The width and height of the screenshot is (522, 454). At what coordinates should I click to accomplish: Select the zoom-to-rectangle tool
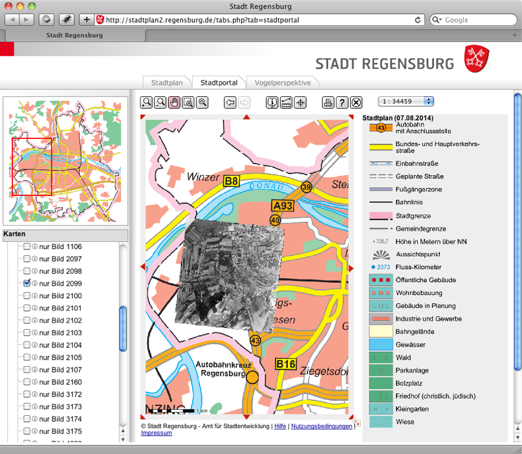(x=188, y=103)
